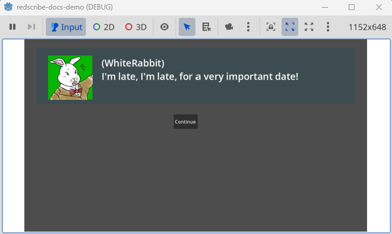The width and height of the screenshot is (392, 234).
Task: Open embed options three-dot menu
Action: point(328,27)
